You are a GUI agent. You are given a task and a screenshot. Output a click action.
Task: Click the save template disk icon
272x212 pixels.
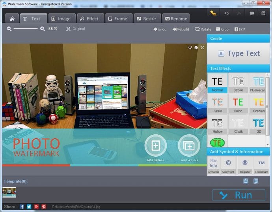coord(246,181)
